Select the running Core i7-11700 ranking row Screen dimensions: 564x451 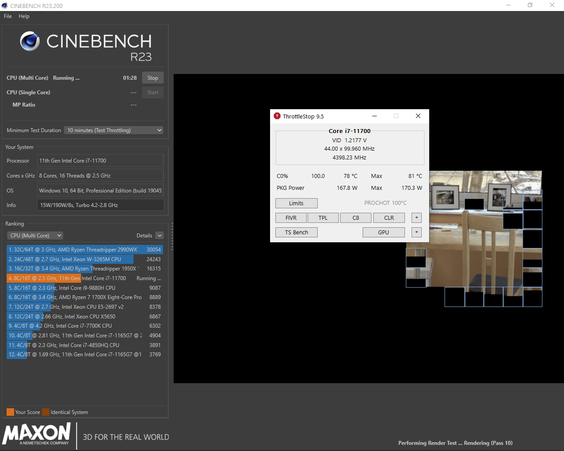(85, 278)
